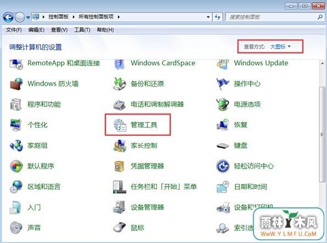
Task: Open the 区域和语言 globe icon
Action: tap(16, 187)
